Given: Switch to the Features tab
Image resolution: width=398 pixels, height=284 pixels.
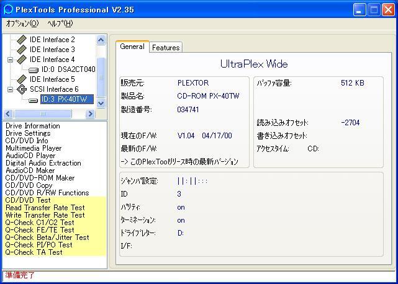Looking at the screenshot, I should click(x=166, y=48).
